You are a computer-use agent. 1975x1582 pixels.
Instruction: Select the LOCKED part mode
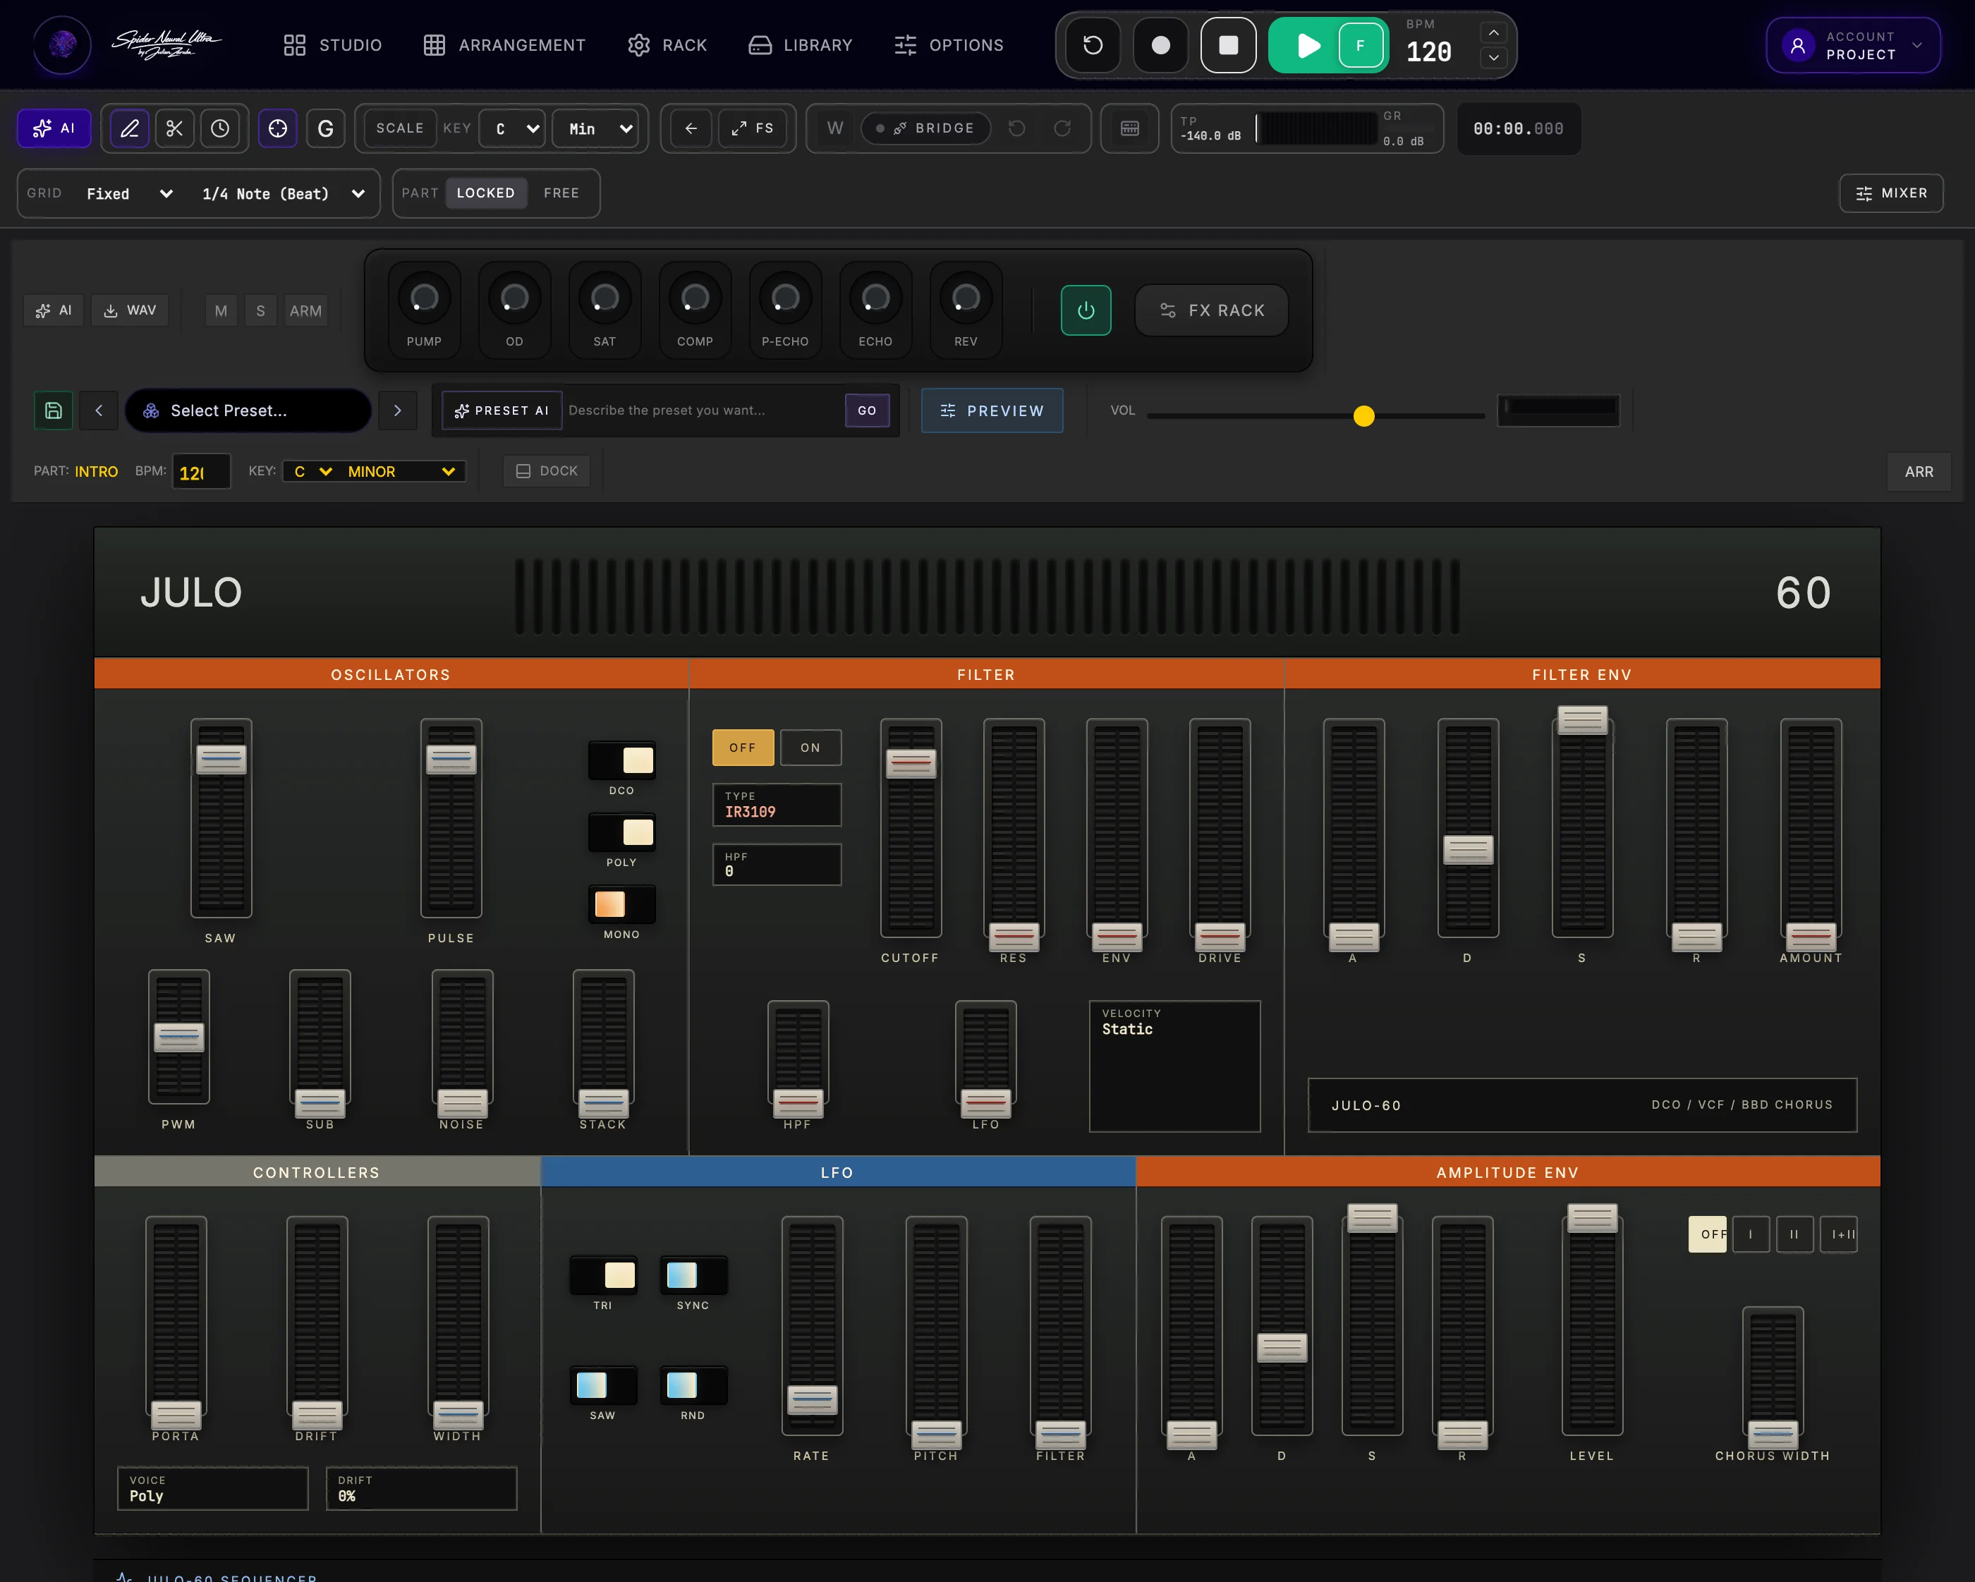tap(485, 193)
